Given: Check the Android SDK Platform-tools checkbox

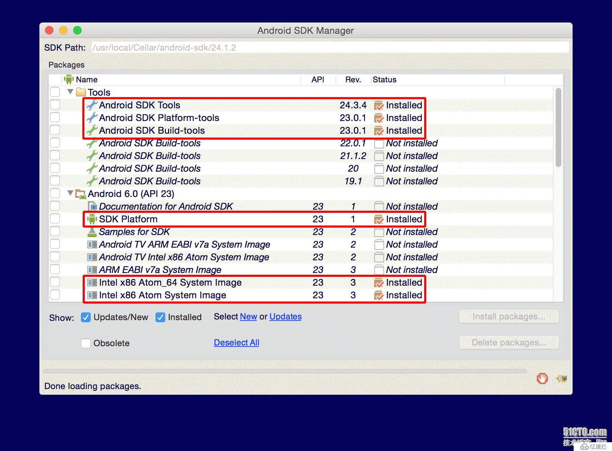Looking at the screenshot, I should pos(55,117).
